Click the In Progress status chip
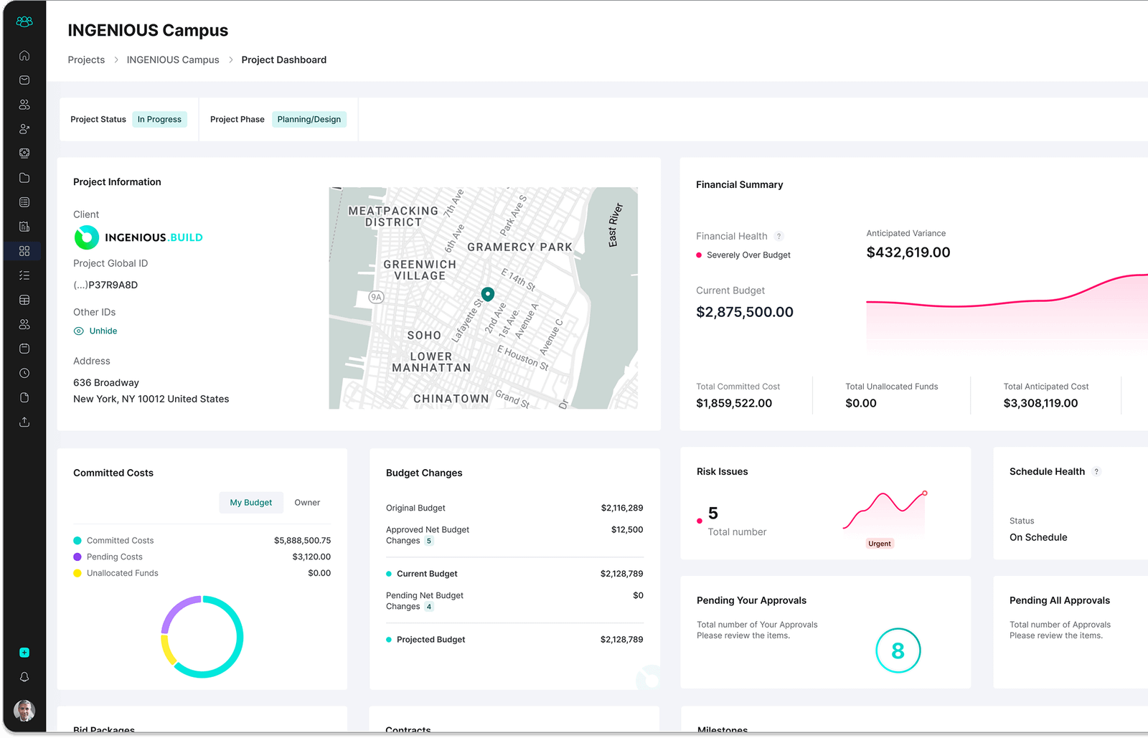Image resolution: width=1148 pixels, height=738 pixels. pyautogui.click(x=159, y=119)
